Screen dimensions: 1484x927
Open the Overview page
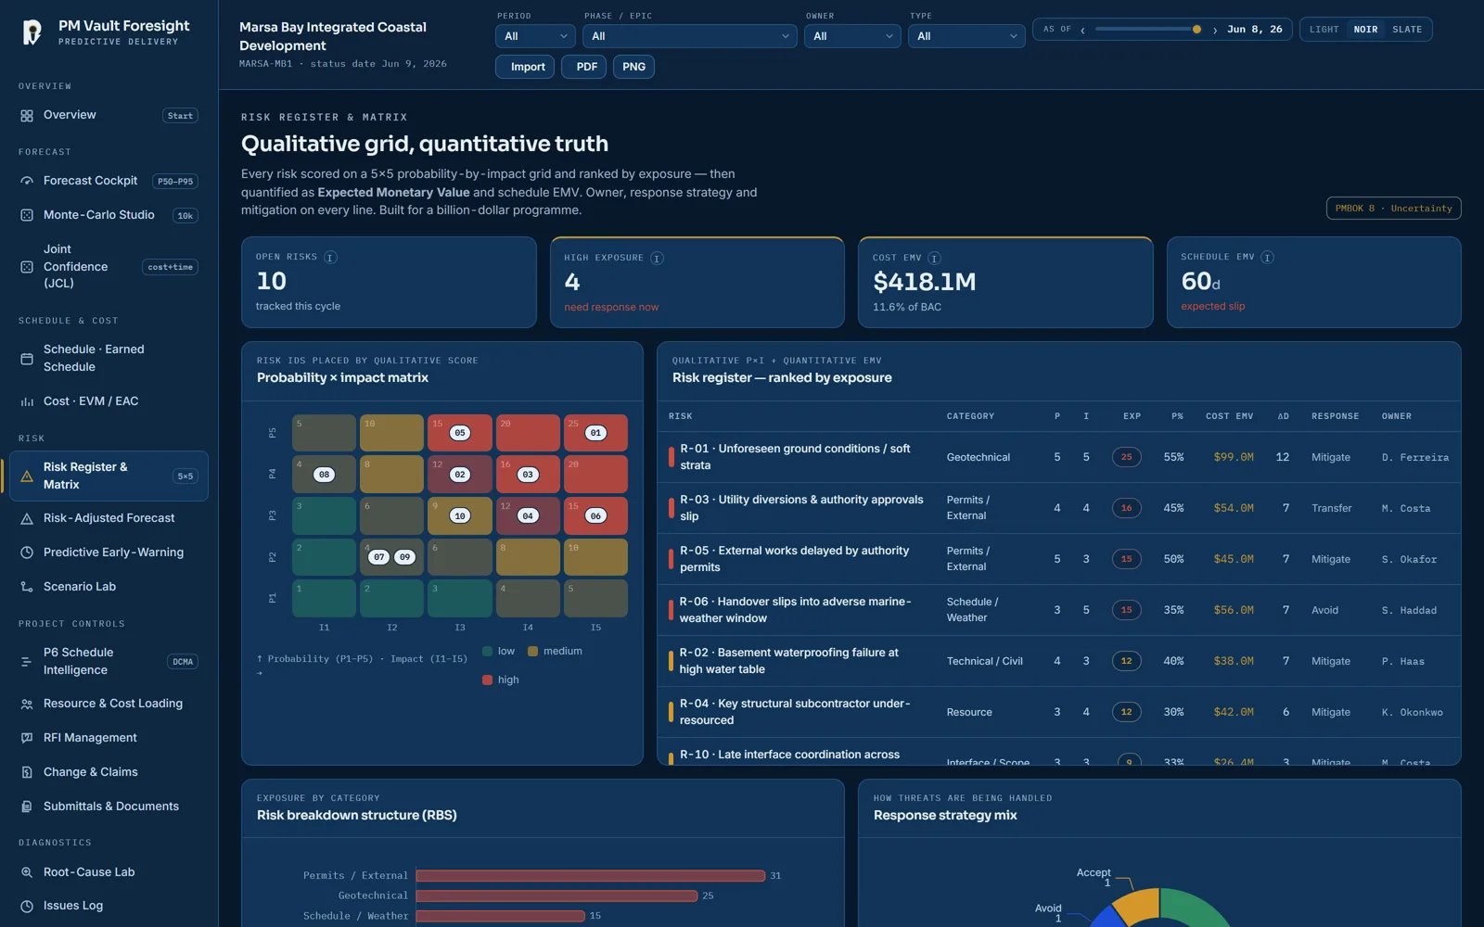coord(109,116)
